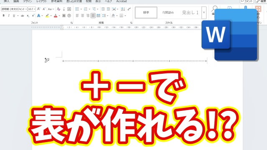Viewport: 267px width, 150px height.
Task: Open the 差し込み文書 tab
Action: pyautogui.click(x=74, y=1)
